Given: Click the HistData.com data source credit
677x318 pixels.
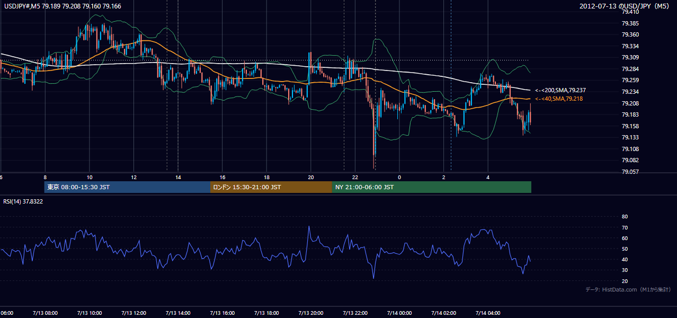Looking at the screenshot, I should [x=628, y=289].
